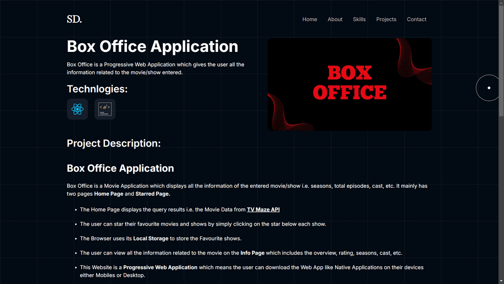Screen dimensions: 504x284
Task: Open the Contact navigation item
Action: coord(416,19)
